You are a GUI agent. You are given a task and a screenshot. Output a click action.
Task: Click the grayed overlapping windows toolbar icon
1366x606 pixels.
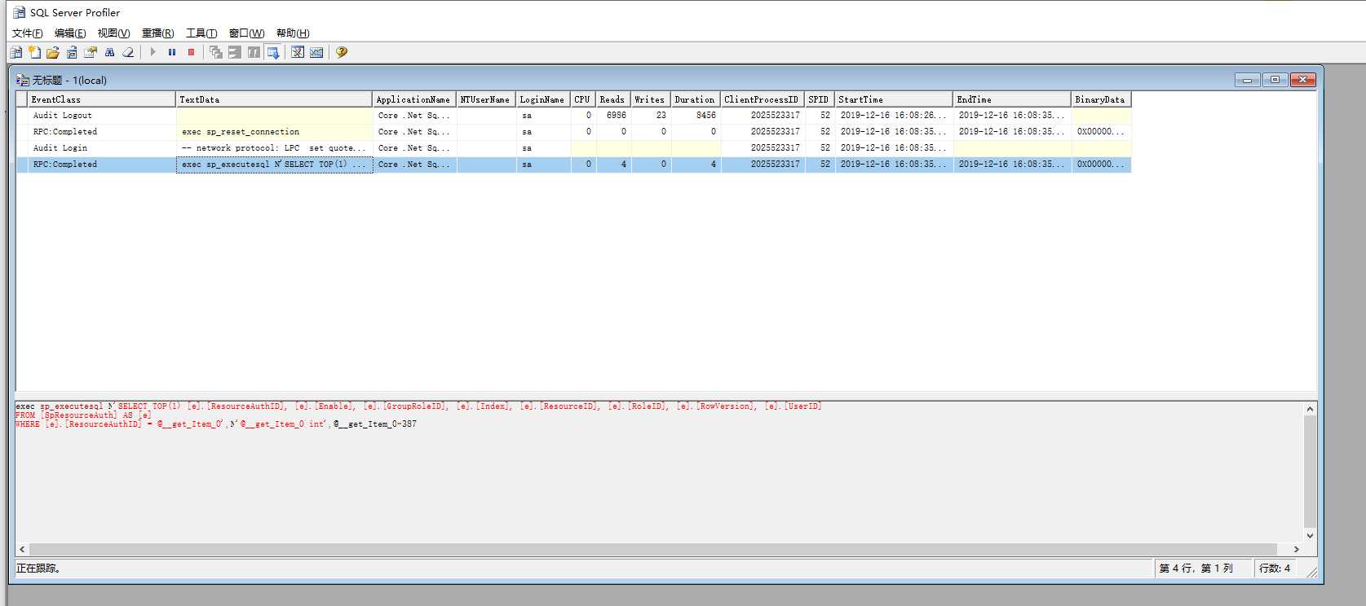click(216, 52)
